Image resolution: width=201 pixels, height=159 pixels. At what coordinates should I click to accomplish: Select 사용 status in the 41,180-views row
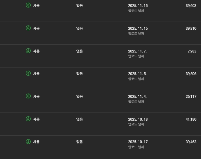point(36,119)
